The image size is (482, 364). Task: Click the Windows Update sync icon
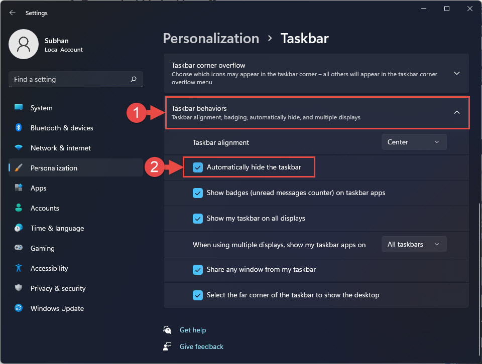(19, 308)
